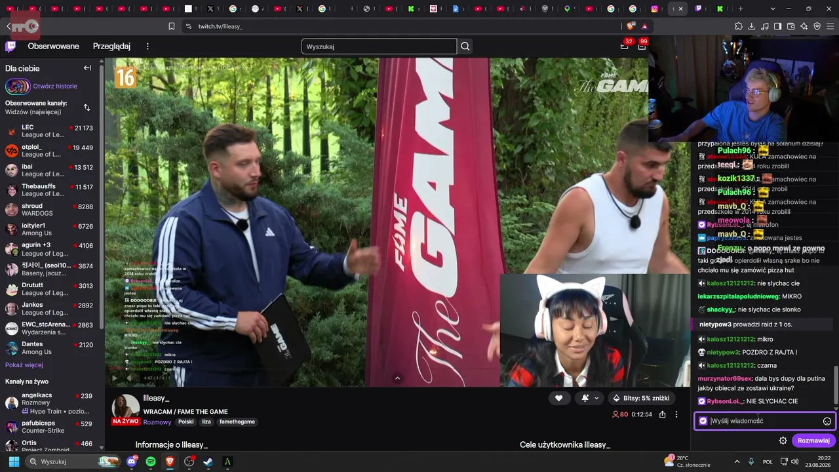The width and height of the screenshot is (839, 472).
Task: Open Discord from the taskbar
Action: [132, 462]
